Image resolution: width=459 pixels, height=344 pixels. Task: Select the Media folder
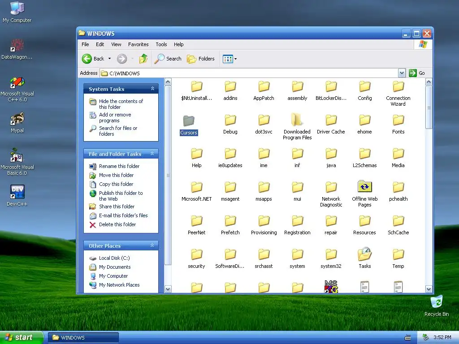[398, 158]
